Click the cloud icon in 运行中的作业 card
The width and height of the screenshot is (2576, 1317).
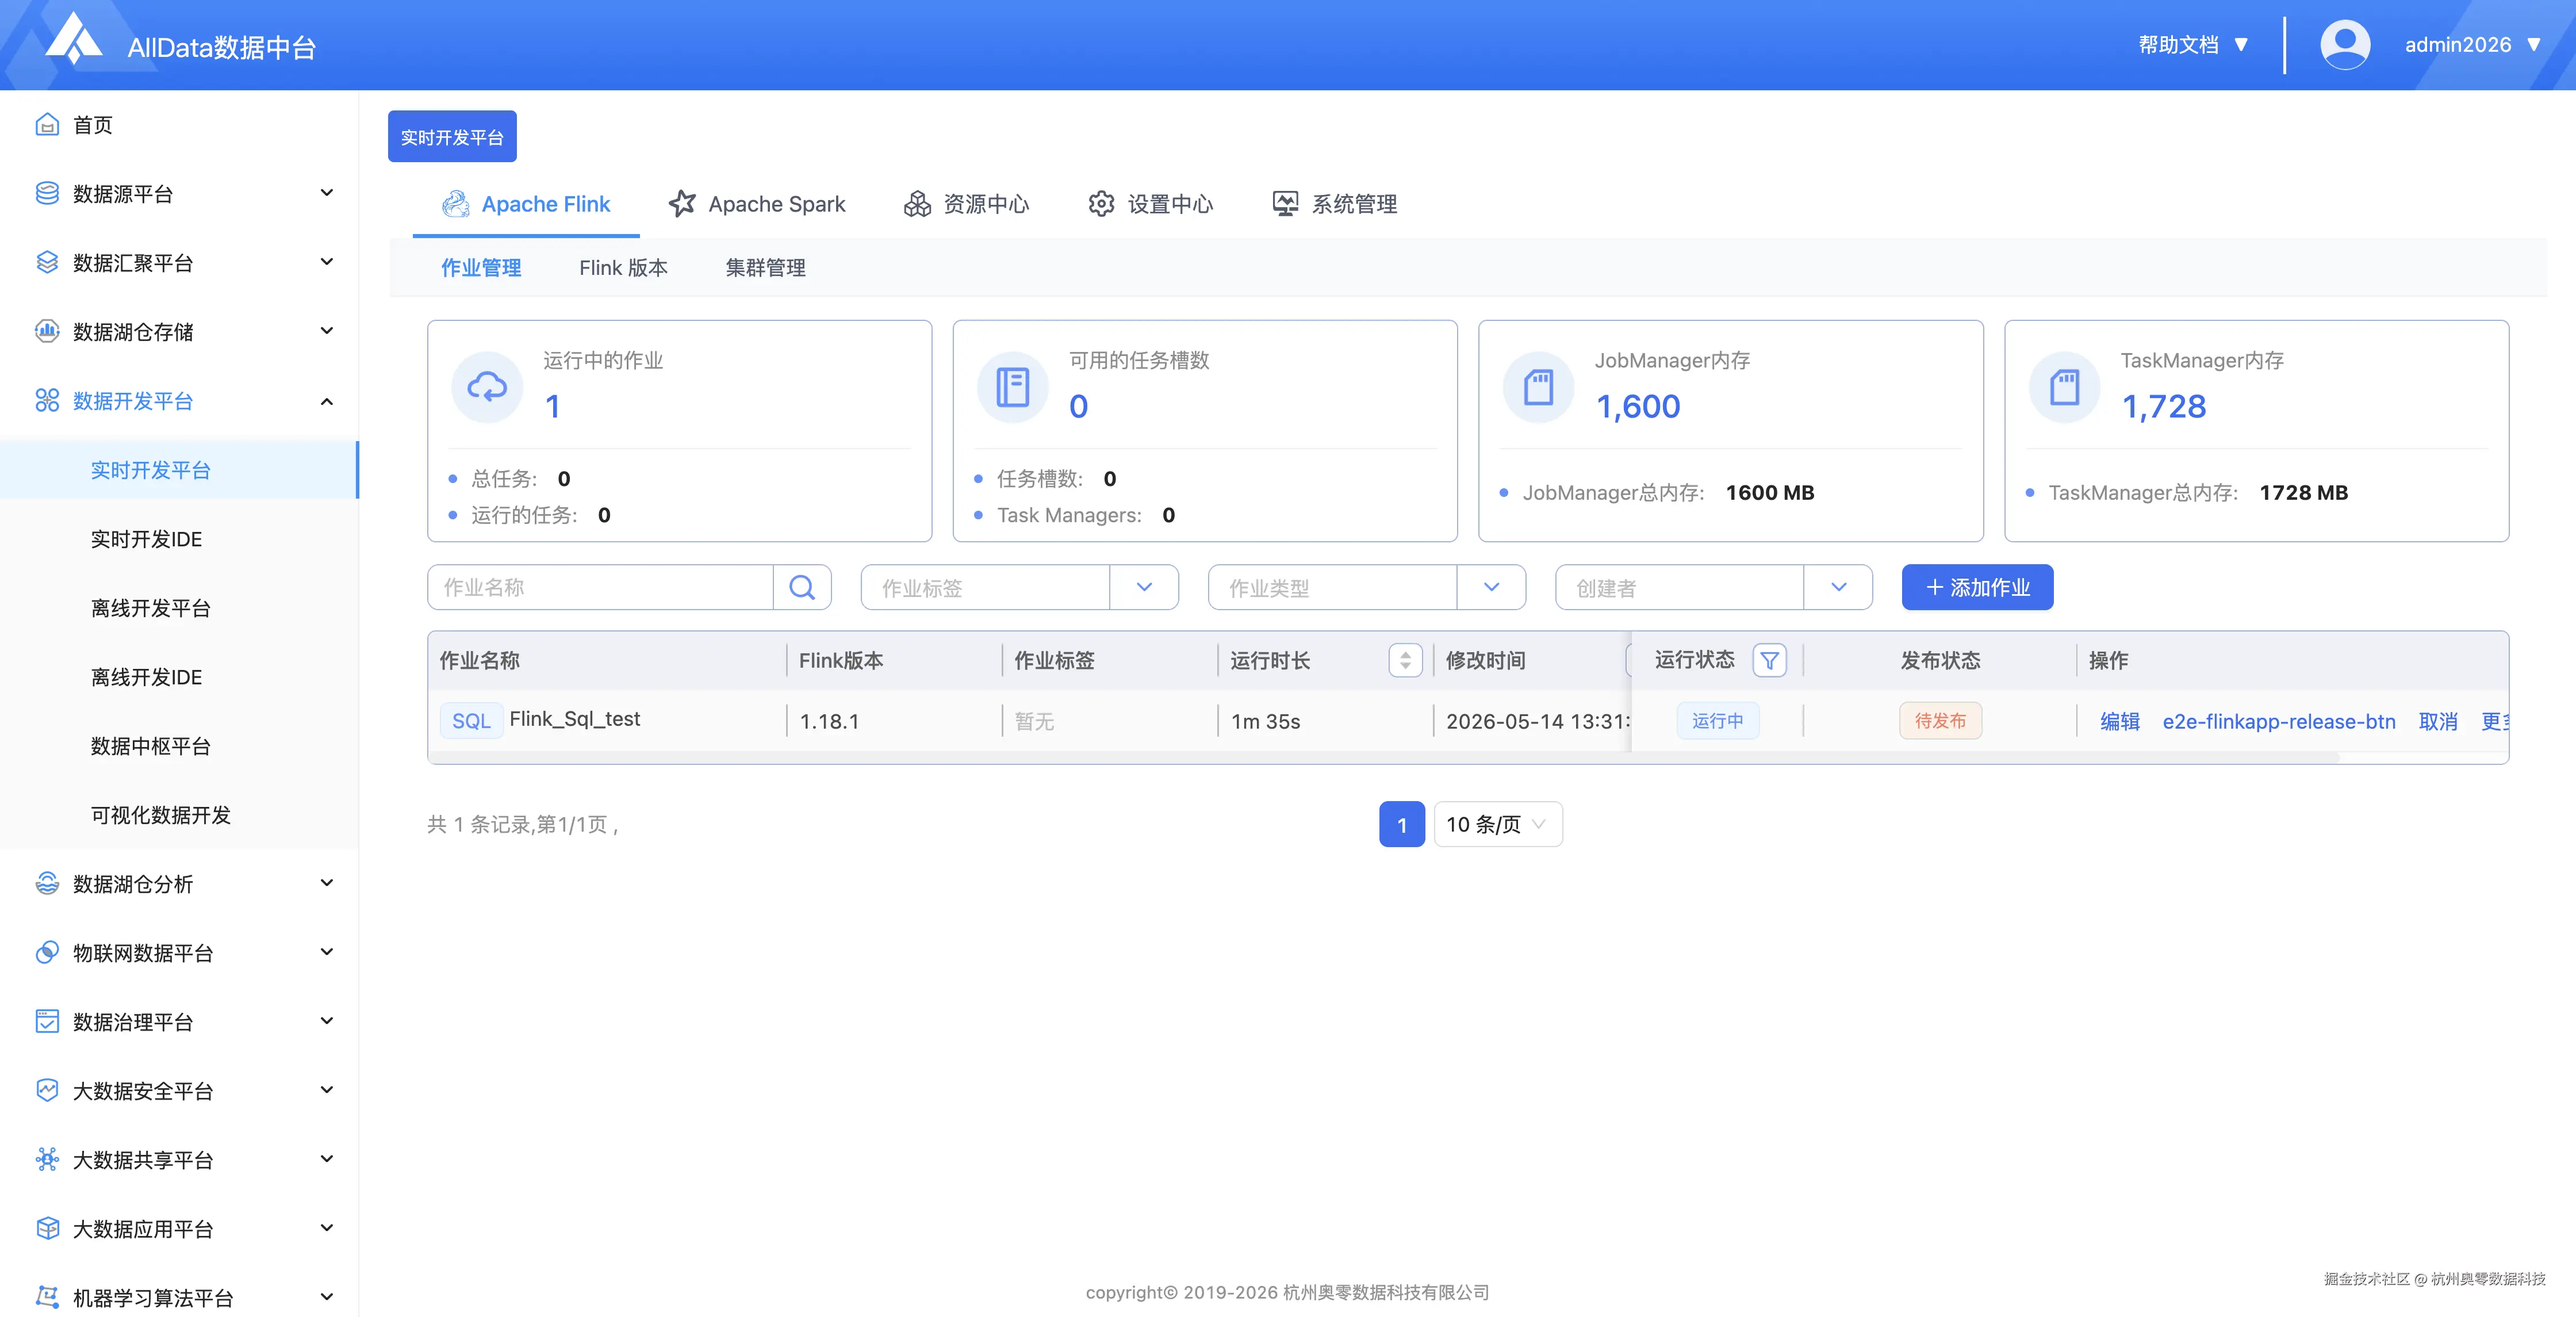(487, 387)
